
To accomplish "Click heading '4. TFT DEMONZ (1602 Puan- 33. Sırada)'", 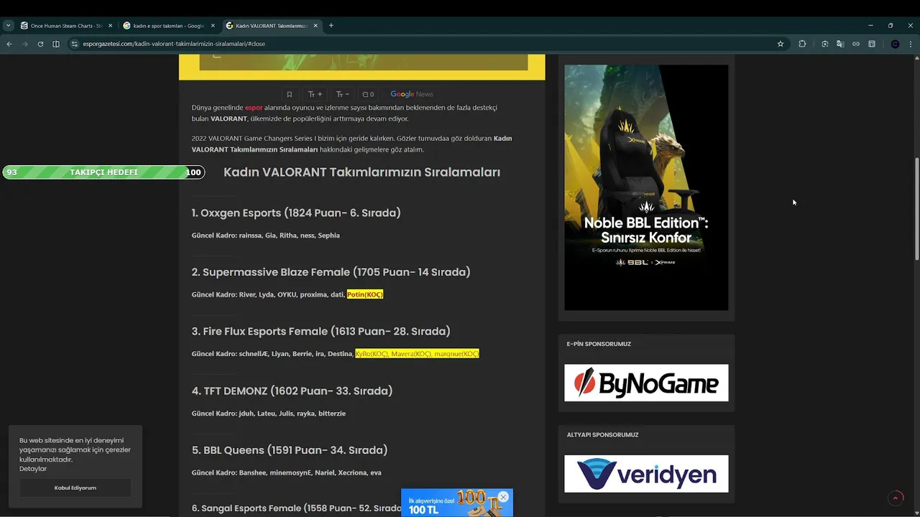I will 292,391.
